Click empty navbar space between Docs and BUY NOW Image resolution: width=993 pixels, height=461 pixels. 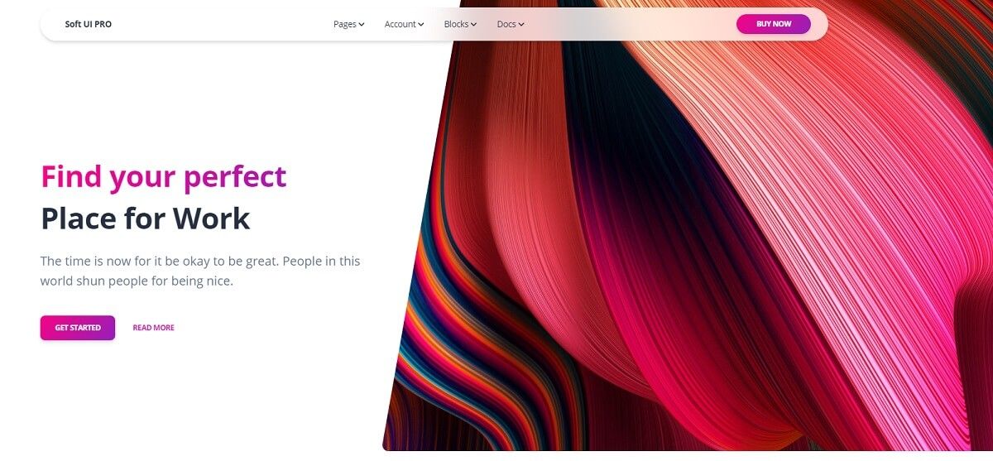(x=629, y=24)
